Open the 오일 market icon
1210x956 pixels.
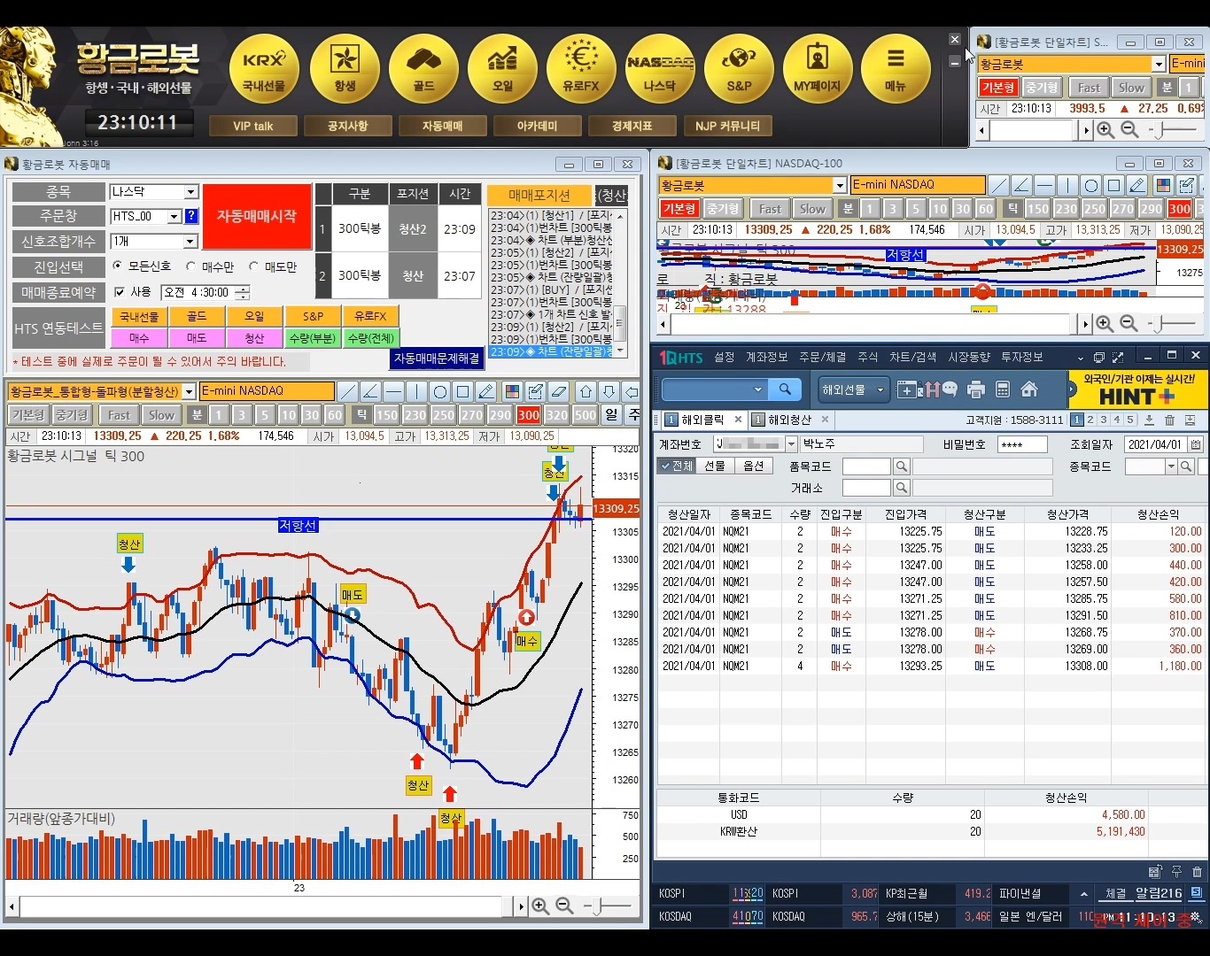coord(502,70)
